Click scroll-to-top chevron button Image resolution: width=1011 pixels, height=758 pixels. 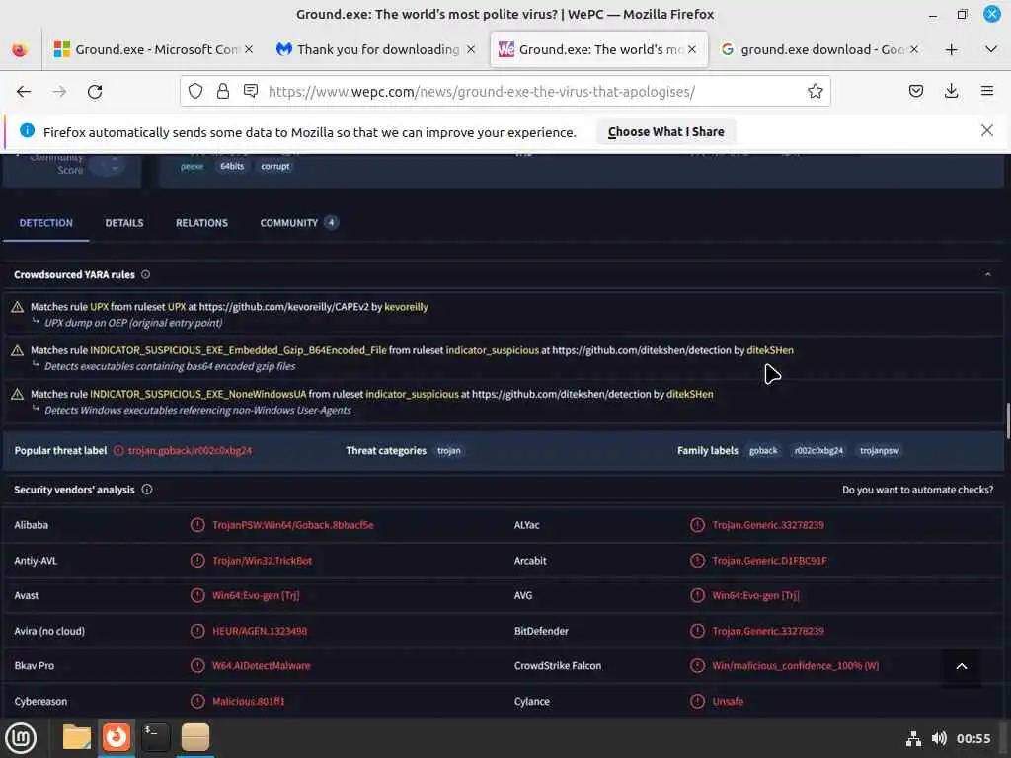click(961, 666)
